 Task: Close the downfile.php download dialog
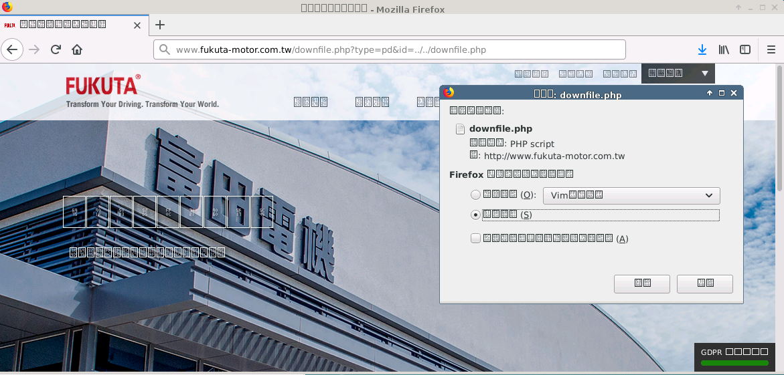pos(734,93)
